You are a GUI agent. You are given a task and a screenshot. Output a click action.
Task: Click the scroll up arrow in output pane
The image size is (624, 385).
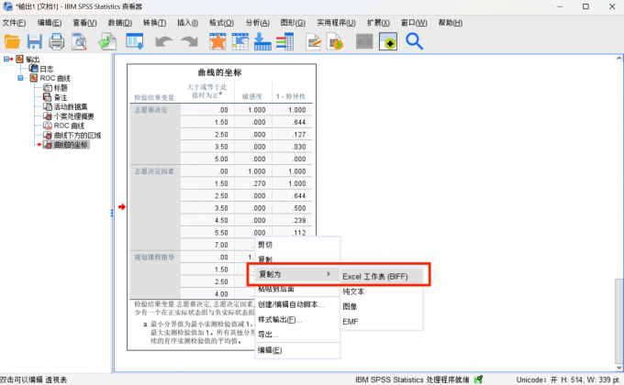pos(618,59)
